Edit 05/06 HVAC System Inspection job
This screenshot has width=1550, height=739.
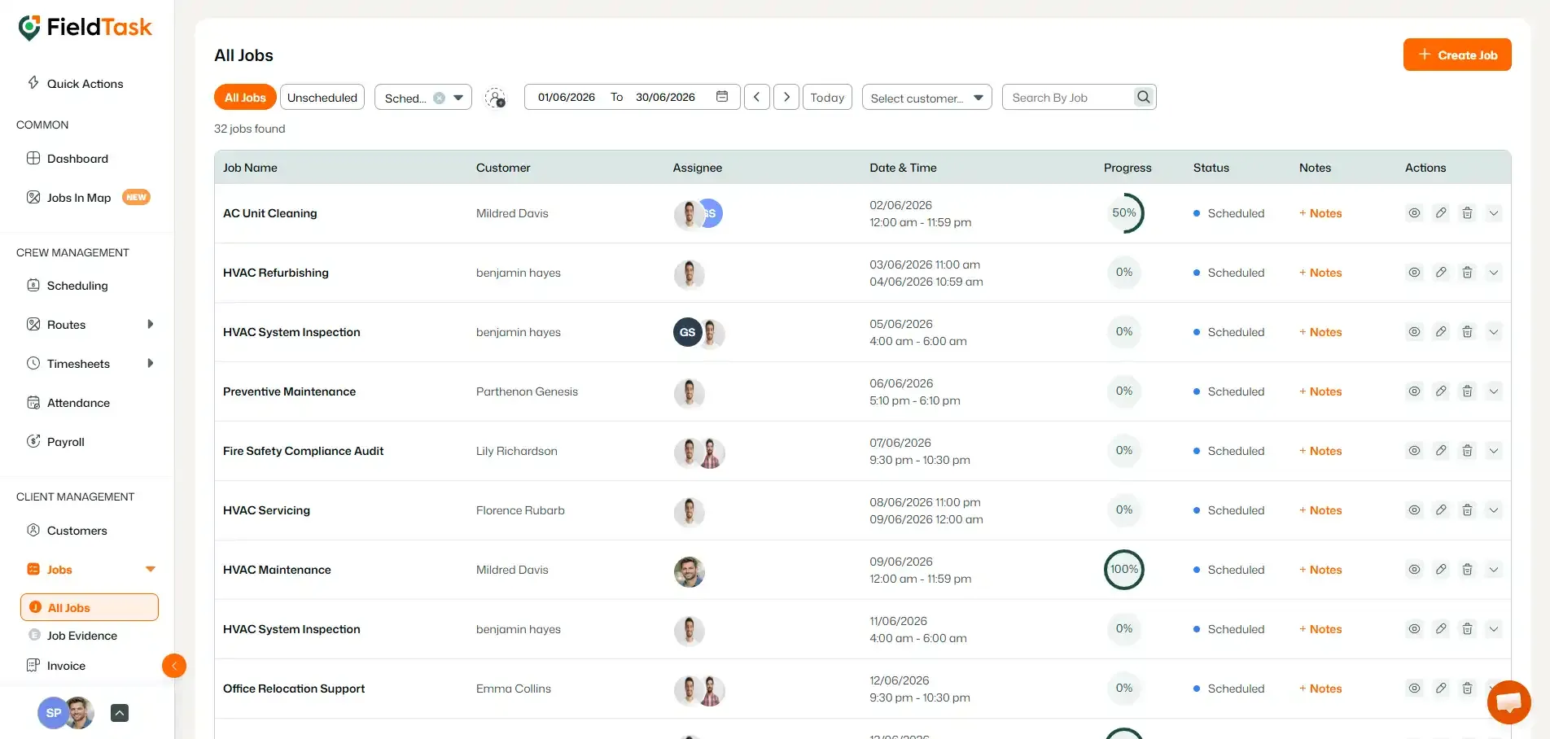click(x=1441, y=332)
